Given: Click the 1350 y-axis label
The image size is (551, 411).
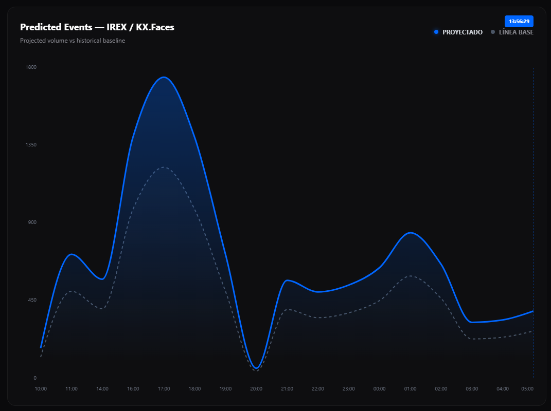Looking at the screenshot, I should pos(31,144).
